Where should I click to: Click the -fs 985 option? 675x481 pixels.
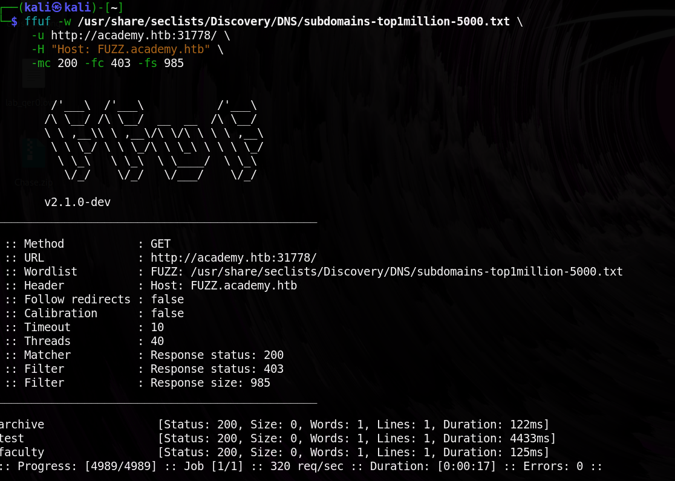160,63
